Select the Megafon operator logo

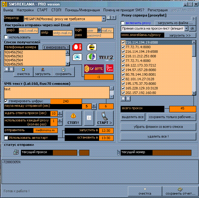point(91,57)
